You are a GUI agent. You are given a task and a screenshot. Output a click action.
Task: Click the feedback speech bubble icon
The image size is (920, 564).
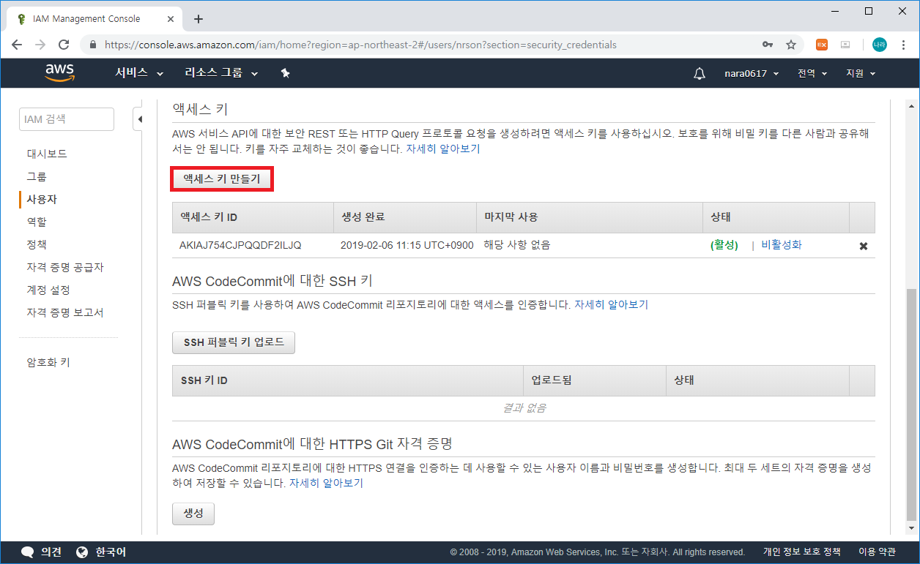pyautogui.click(x=28, y=552)
